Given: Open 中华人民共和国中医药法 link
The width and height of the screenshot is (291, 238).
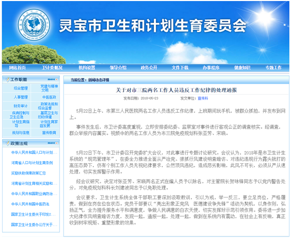Looking at the screenshot, I should pos(30,204).
